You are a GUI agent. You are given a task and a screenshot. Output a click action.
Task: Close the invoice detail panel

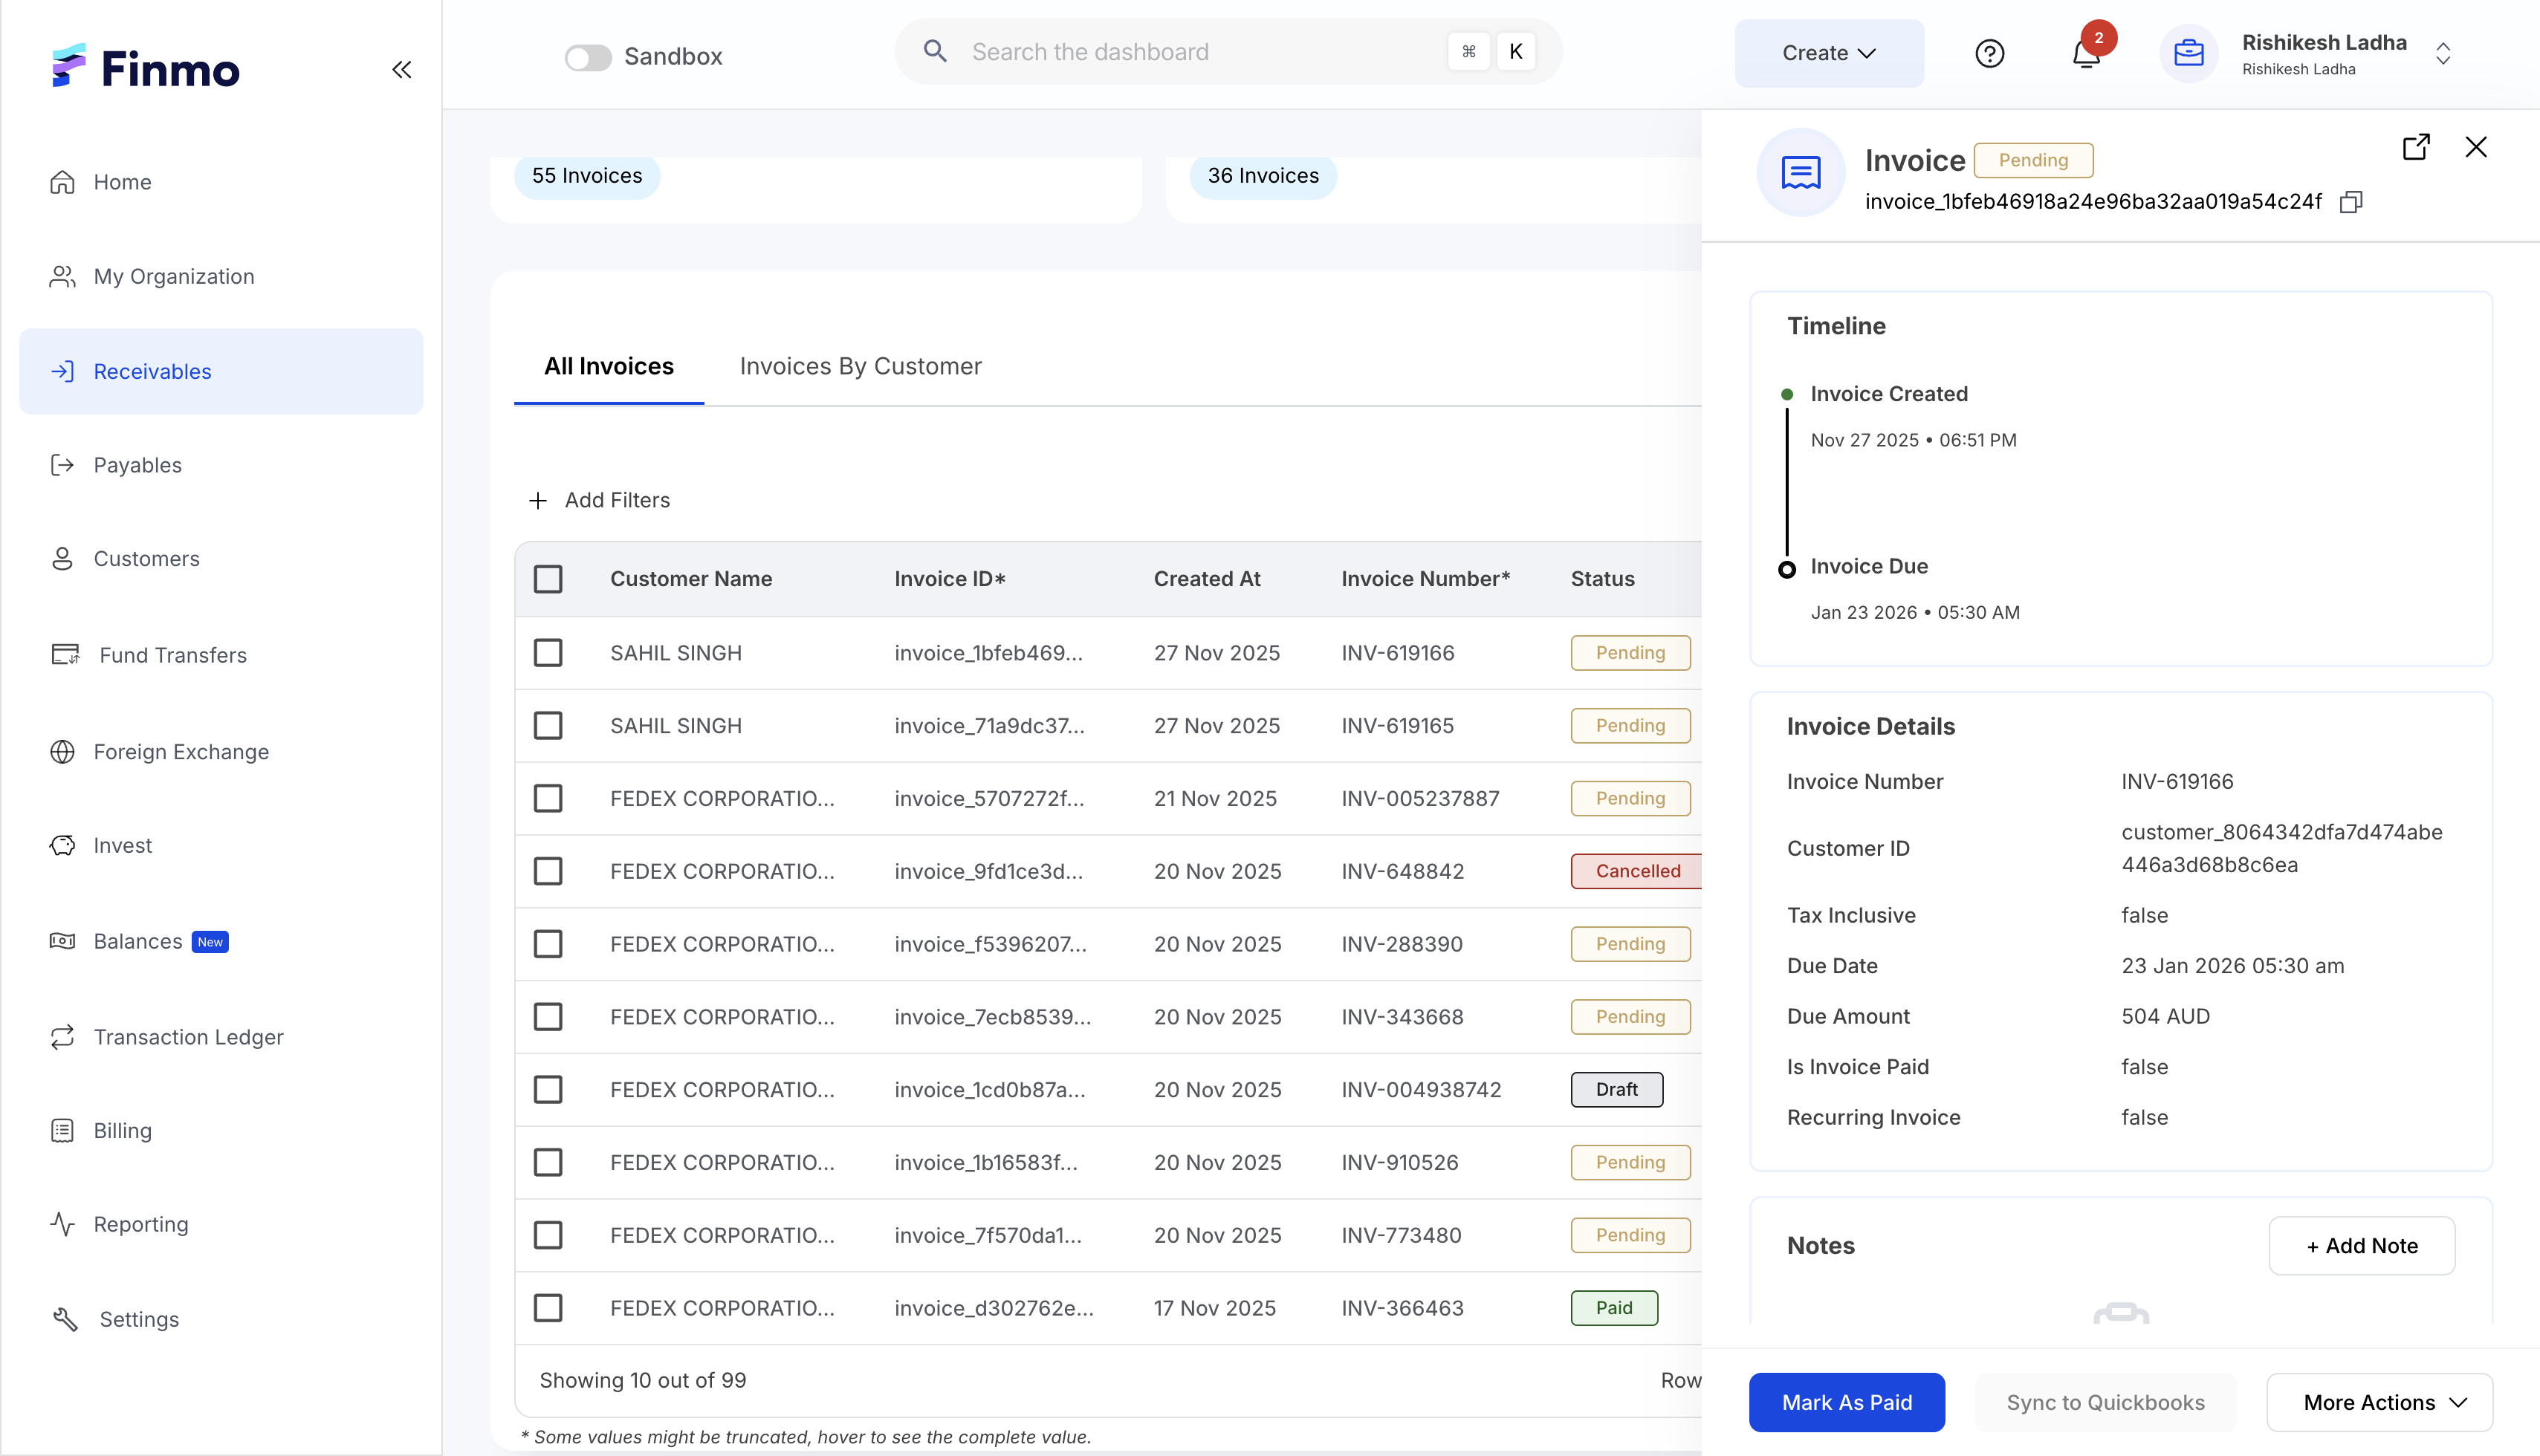coord(2475,147)
